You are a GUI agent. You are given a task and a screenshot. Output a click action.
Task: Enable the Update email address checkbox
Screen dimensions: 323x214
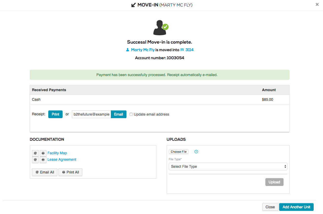pyautogui.click(x=131, y=114)
